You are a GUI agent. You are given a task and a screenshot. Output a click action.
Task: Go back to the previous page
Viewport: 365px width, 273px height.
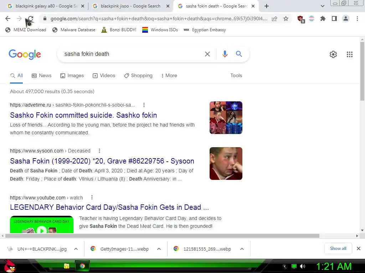[8, 18]
